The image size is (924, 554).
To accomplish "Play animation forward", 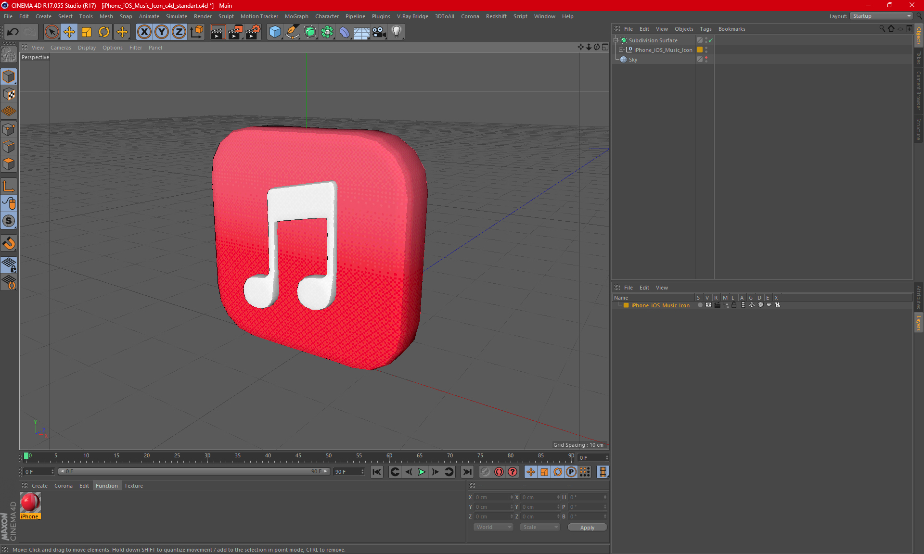I will (x=422, y=472).
